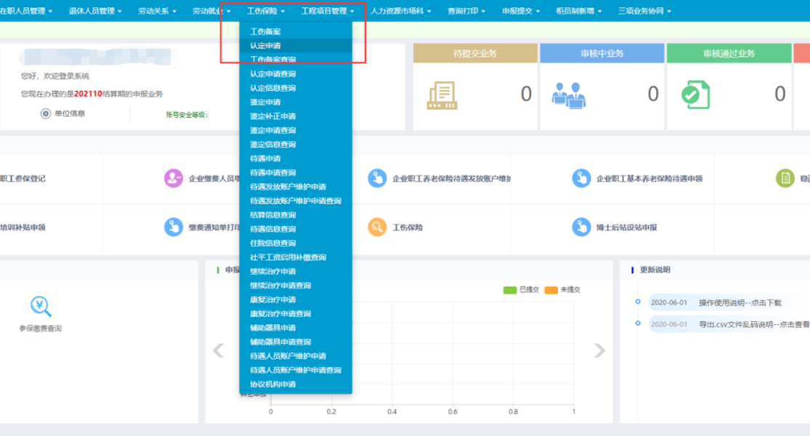Open 操作使用说明 download link
This screenshot has height=436, width=810.
click(x=740, y=303)
